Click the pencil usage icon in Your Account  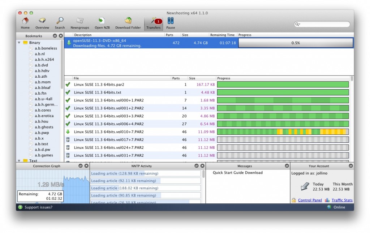tap(305, 186)
